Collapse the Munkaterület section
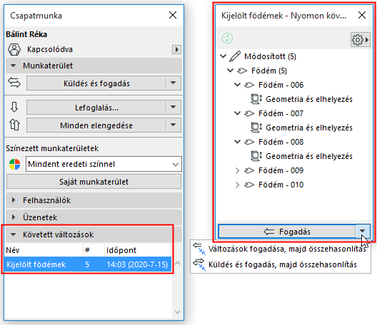 pos(14,66)
